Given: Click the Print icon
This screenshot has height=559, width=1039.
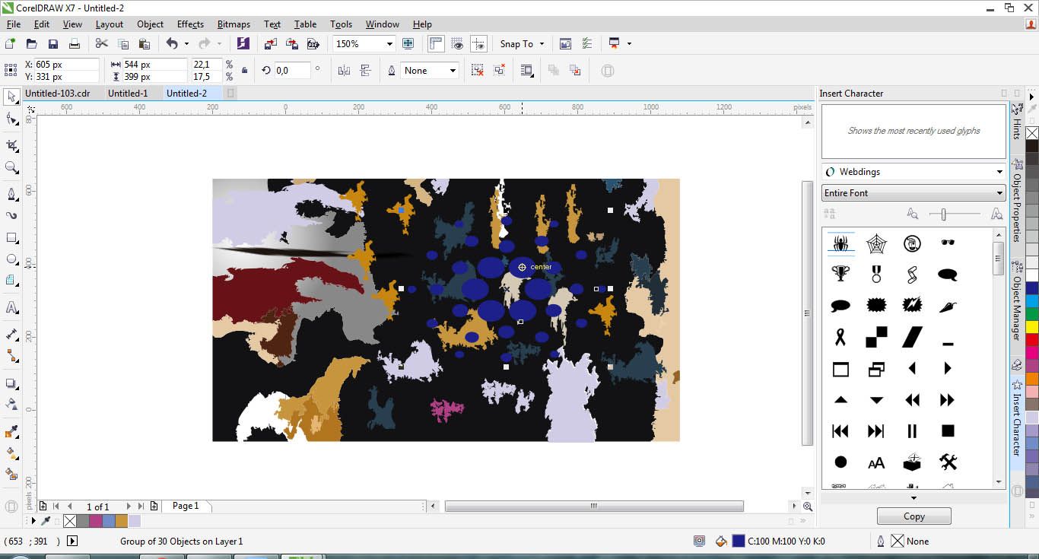Looking at the screenshot, I should click(x=74, y=44).
